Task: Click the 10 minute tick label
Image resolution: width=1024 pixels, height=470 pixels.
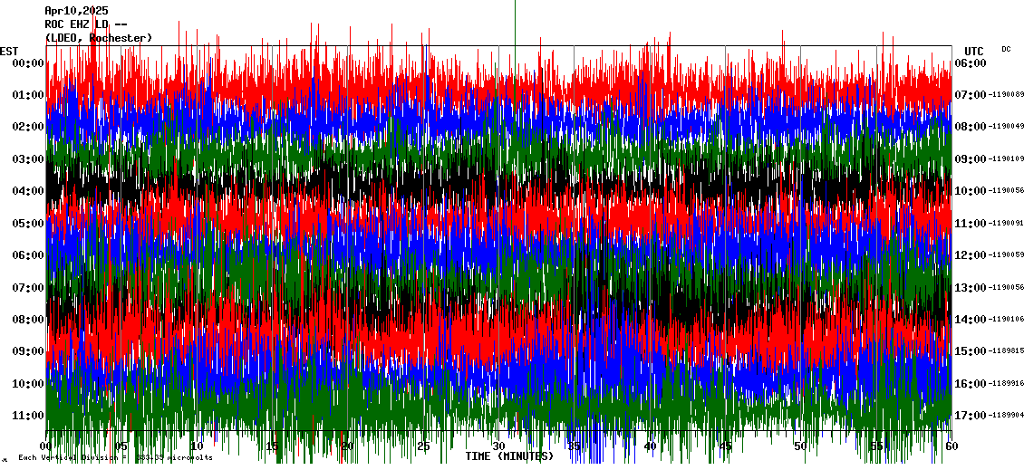Action: (197, 446)
